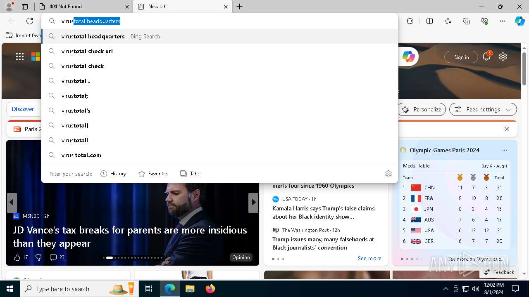Refresh the page with reload icon
The height and width of the screenshot is (297, 529).
point(30,21)
